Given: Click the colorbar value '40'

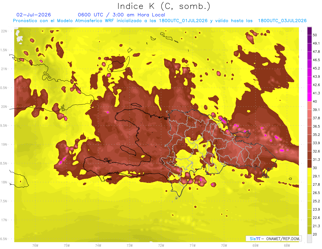Looking at the screenshot, I should pyautogui.click(x=315, y=102).
